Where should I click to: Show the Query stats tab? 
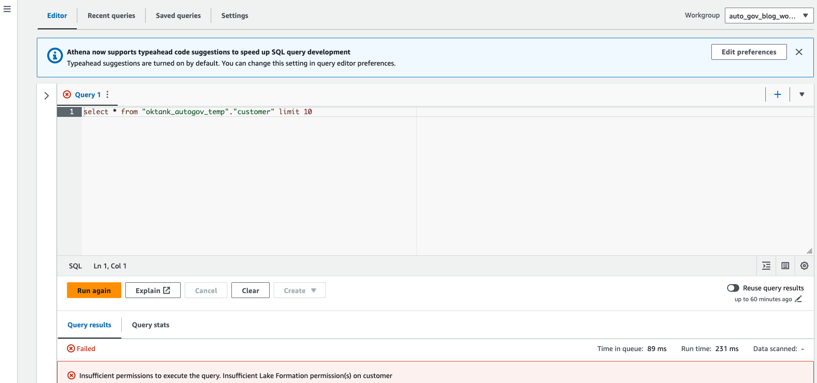pyautogui.click(x=151, y=325)
